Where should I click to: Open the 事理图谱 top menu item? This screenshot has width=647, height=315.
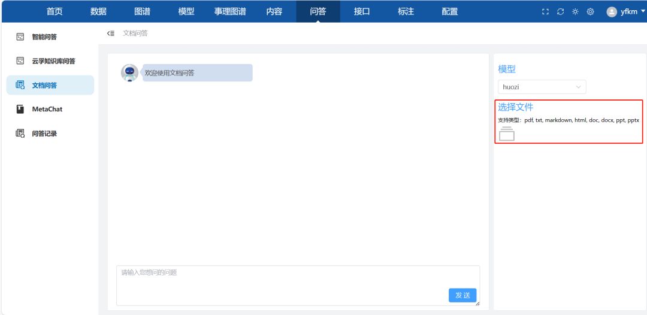pos(230,11)
